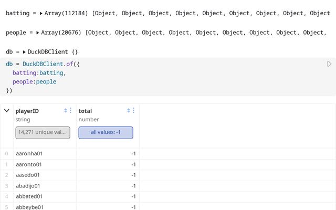Click inside the db code editor
336x210 pixels.
[x=157, y=81]
